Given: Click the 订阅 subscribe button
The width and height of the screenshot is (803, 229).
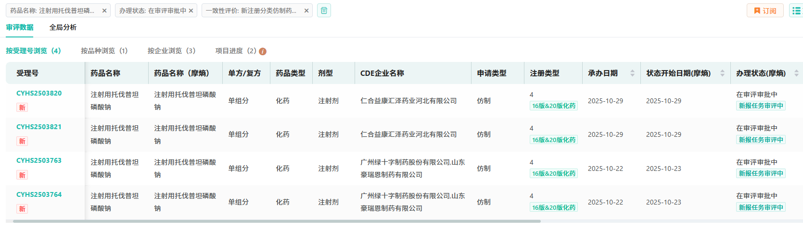Looking at the screenshot, I should point(765,11).
